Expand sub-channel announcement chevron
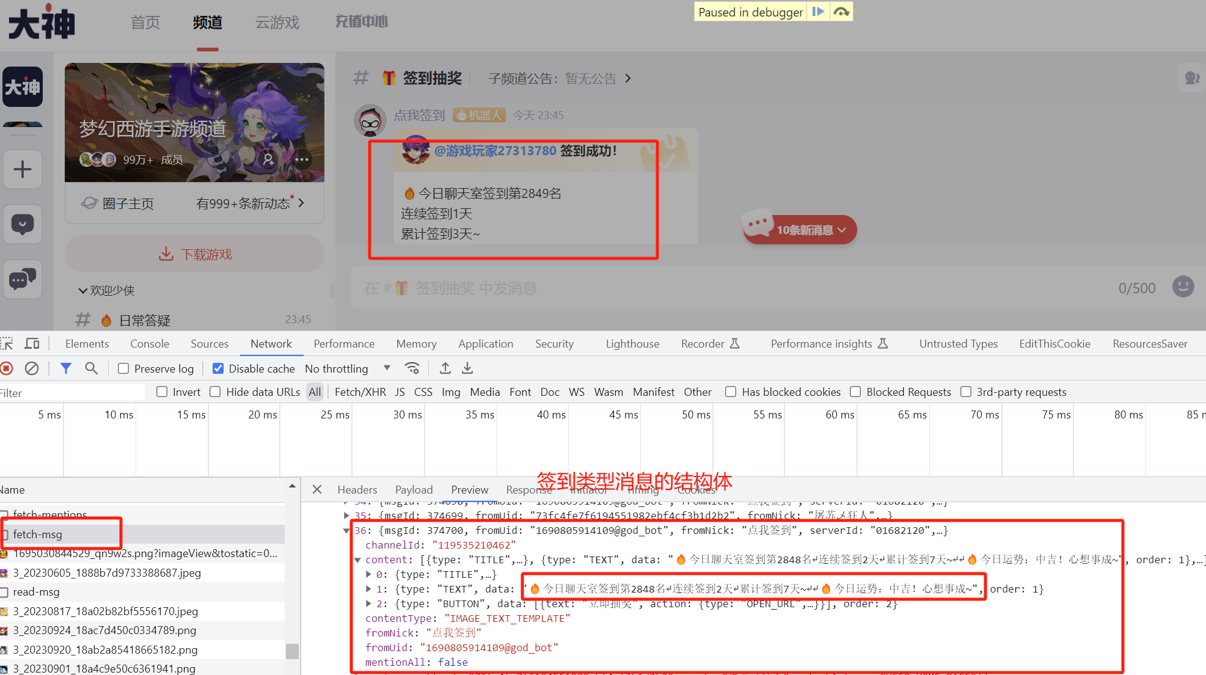1206x675 pixels. coord(627,78)
